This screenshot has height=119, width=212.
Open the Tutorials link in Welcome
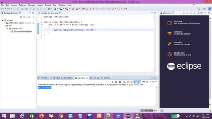[178, 32]
